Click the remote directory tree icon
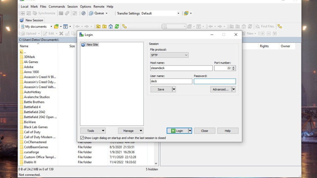The image size is (317, 178). pos(280,27)
